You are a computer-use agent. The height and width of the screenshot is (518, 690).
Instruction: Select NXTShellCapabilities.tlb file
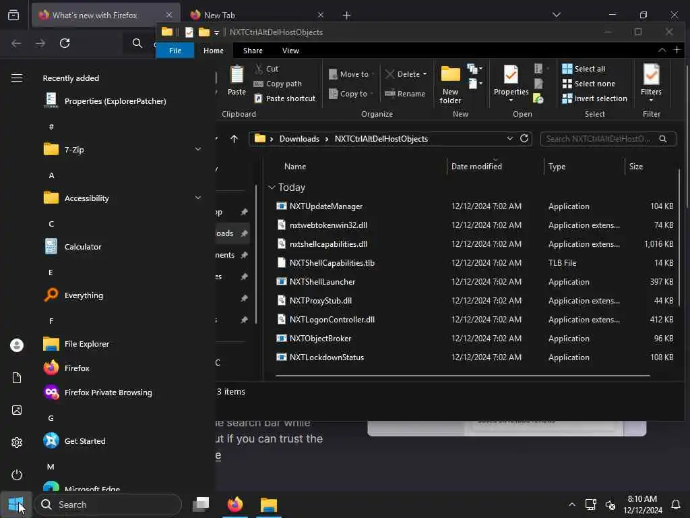pos(332,263)
